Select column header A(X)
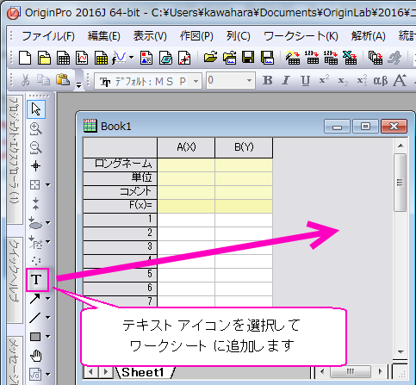This screenshot has width=416, height=385. (x=186, y=147)
